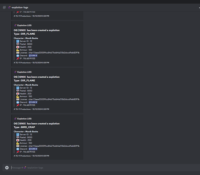This screenshot has height=175, width=200.
Task: Click the mailbox Postal icon in BIRD_CRAP log
Action: [x=17, y=137]
